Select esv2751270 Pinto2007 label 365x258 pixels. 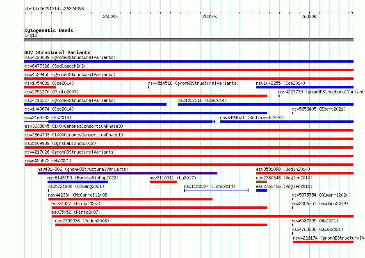tap(52, 92)
